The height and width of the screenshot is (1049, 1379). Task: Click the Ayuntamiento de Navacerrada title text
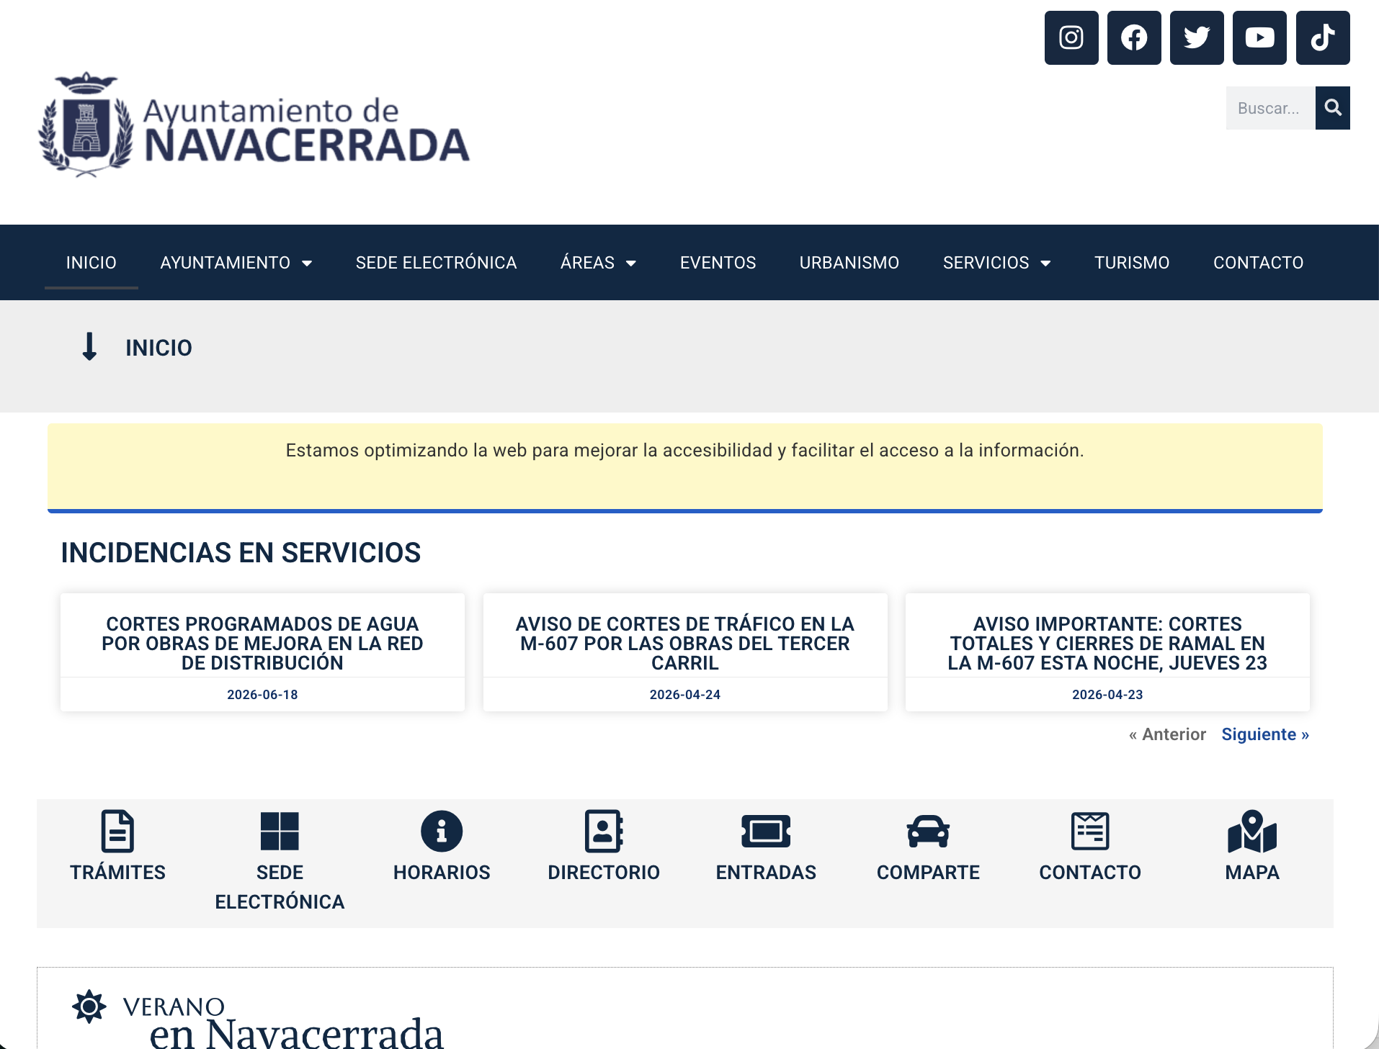307,130
